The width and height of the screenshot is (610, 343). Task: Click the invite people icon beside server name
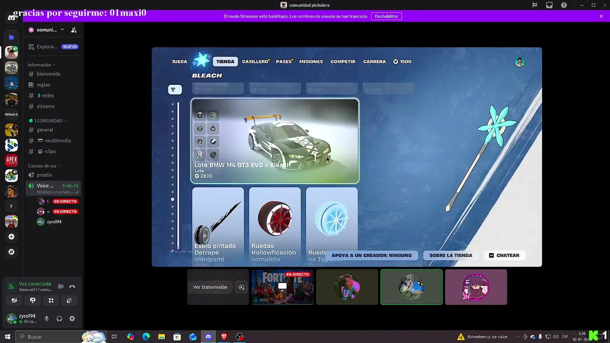(x=74, y=30)
